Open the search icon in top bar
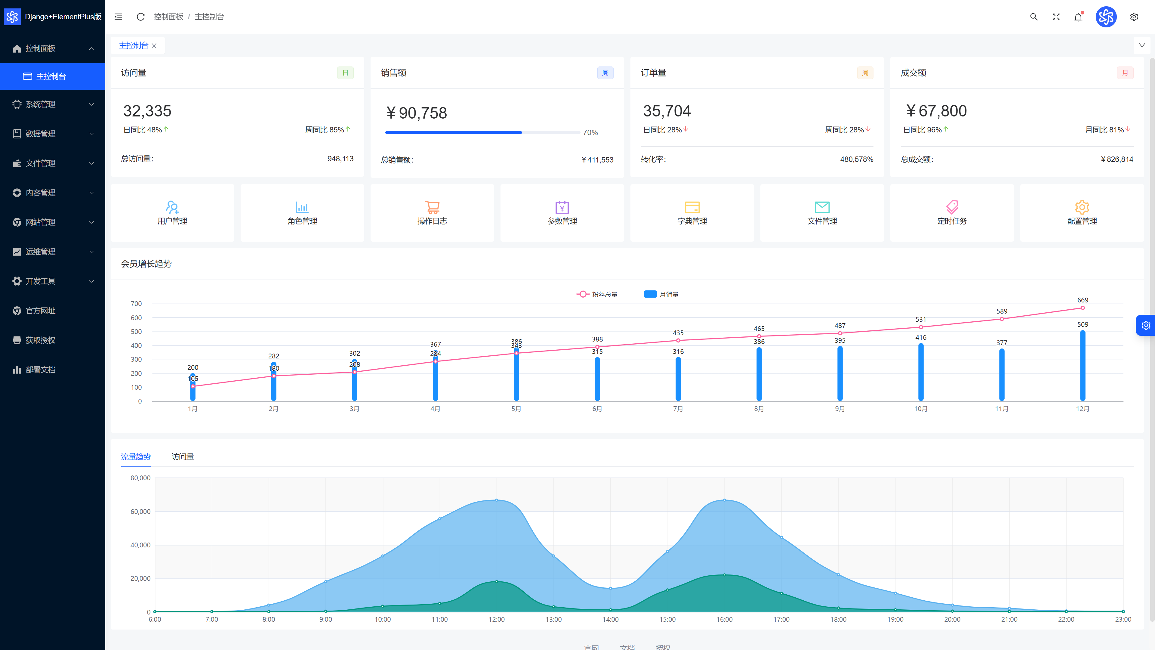This screenshot has height=650, width=1155. [x=1034, y=17]
